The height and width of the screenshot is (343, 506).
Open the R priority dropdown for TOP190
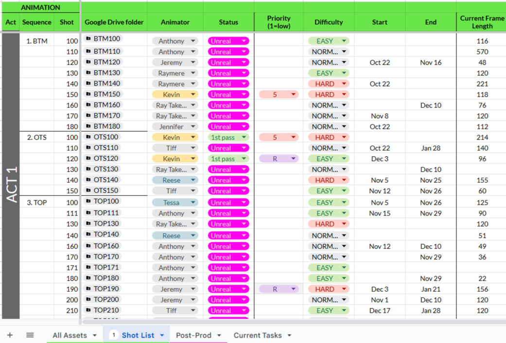[293, 289]
